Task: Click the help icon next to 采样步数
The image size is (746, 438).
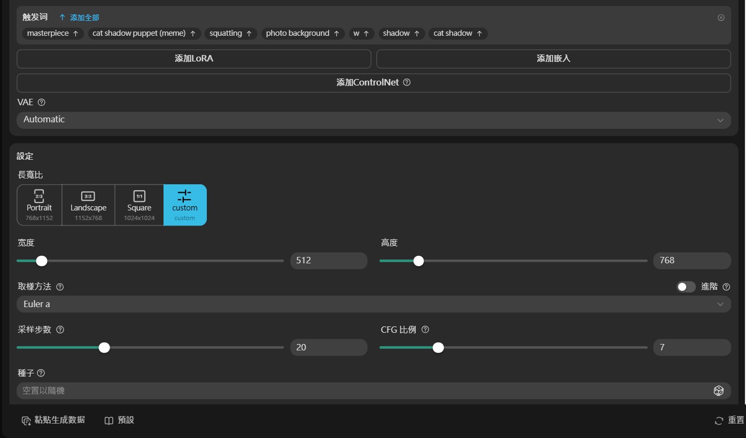Action: [x=60, y=330]
